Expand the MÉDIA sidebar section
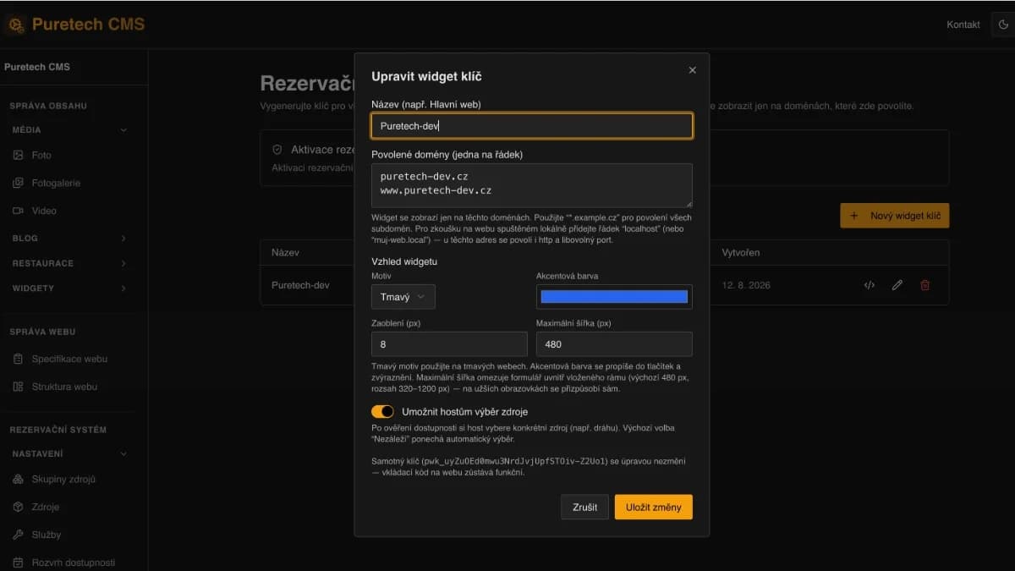Viewport: 1015px width, 571px height. coord(69,130)
